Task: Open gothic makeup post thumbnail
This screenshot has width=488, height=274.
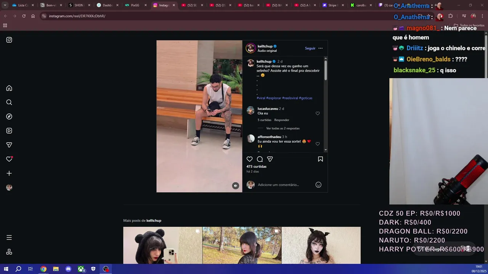Action: click(x=321, y=245)
